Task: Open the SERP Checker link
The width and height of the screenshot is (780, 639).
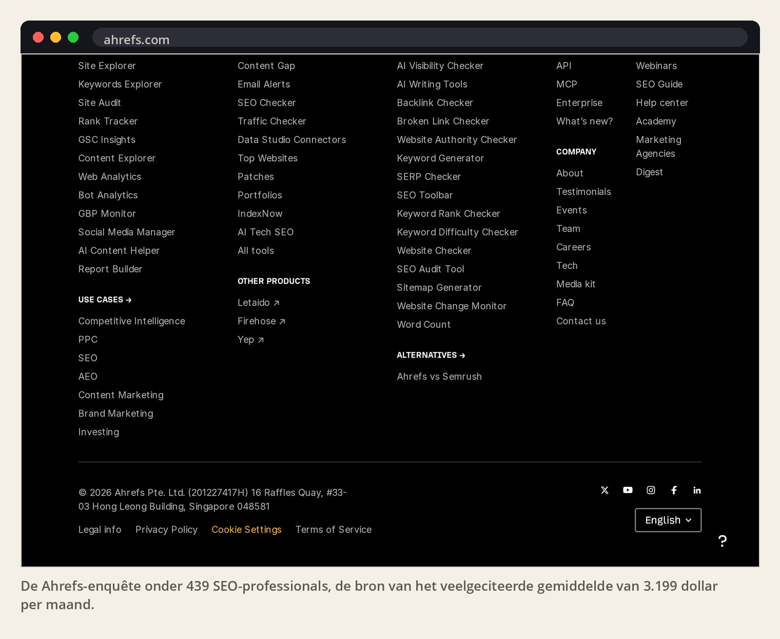Action: pyautogui.click(x=429, y=177)
